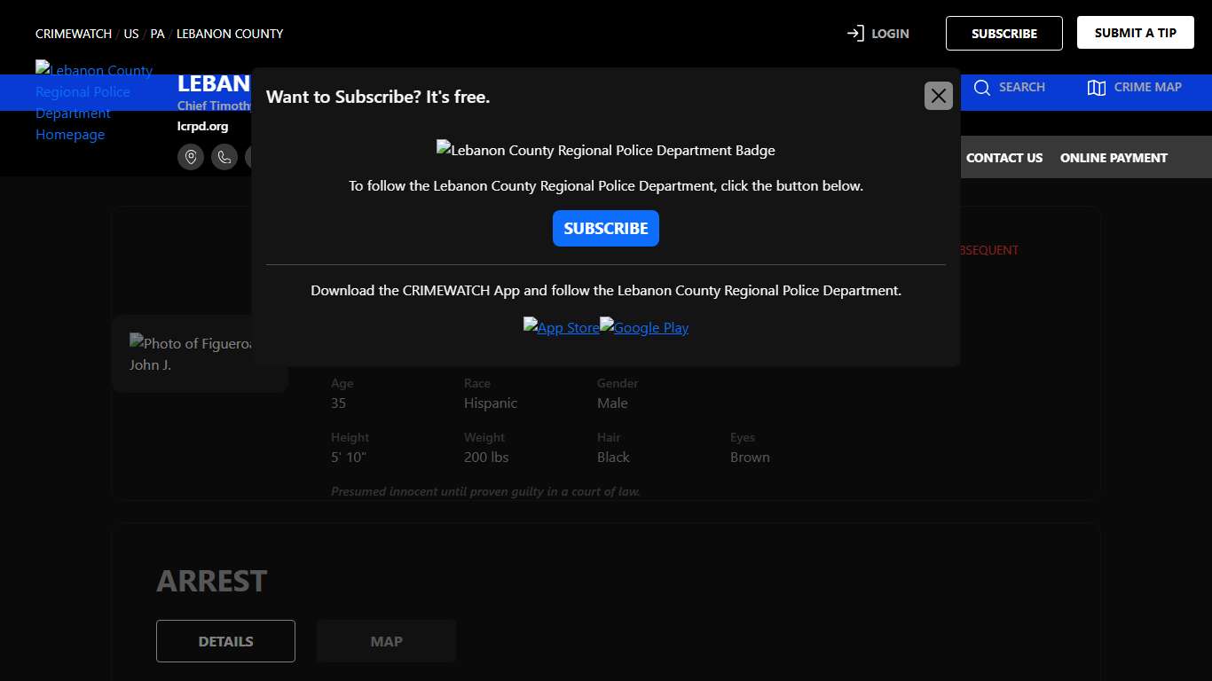Switch to the Map tab

click(386, 641)
